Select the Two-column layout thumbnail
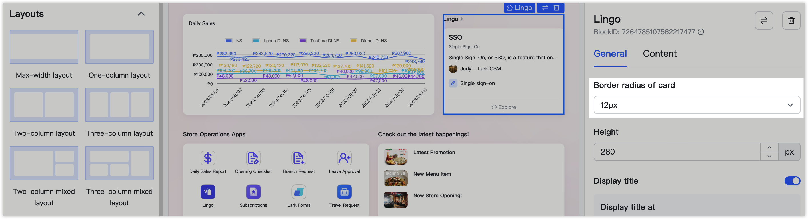The height and width of the screenshot is (219, 808). click(x=44, y=105)
